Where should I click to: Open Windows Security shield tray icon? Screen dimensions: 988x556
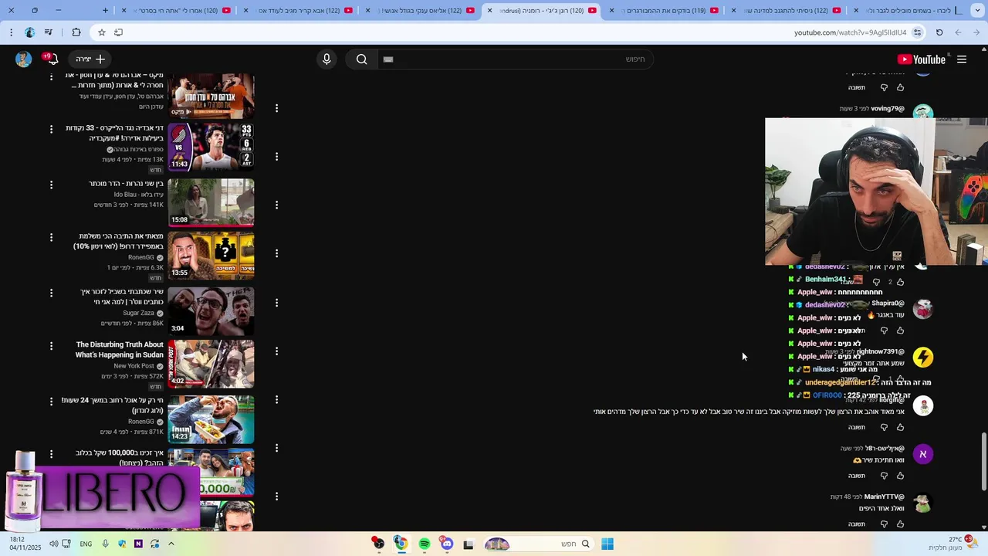(122, 544)
